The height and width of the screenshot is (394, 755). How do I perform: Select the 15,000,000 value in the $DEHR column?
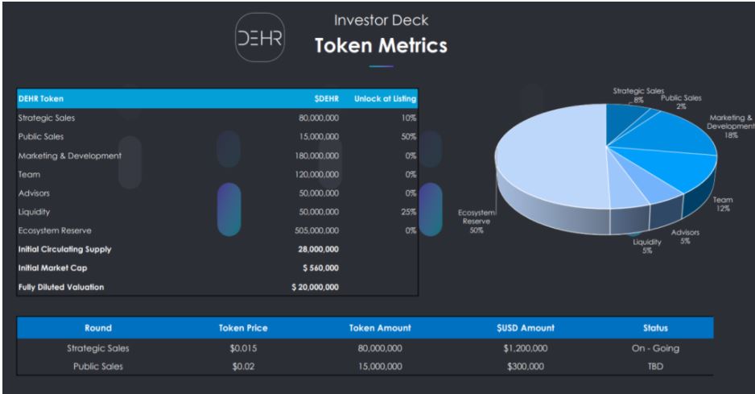(319, 136)
